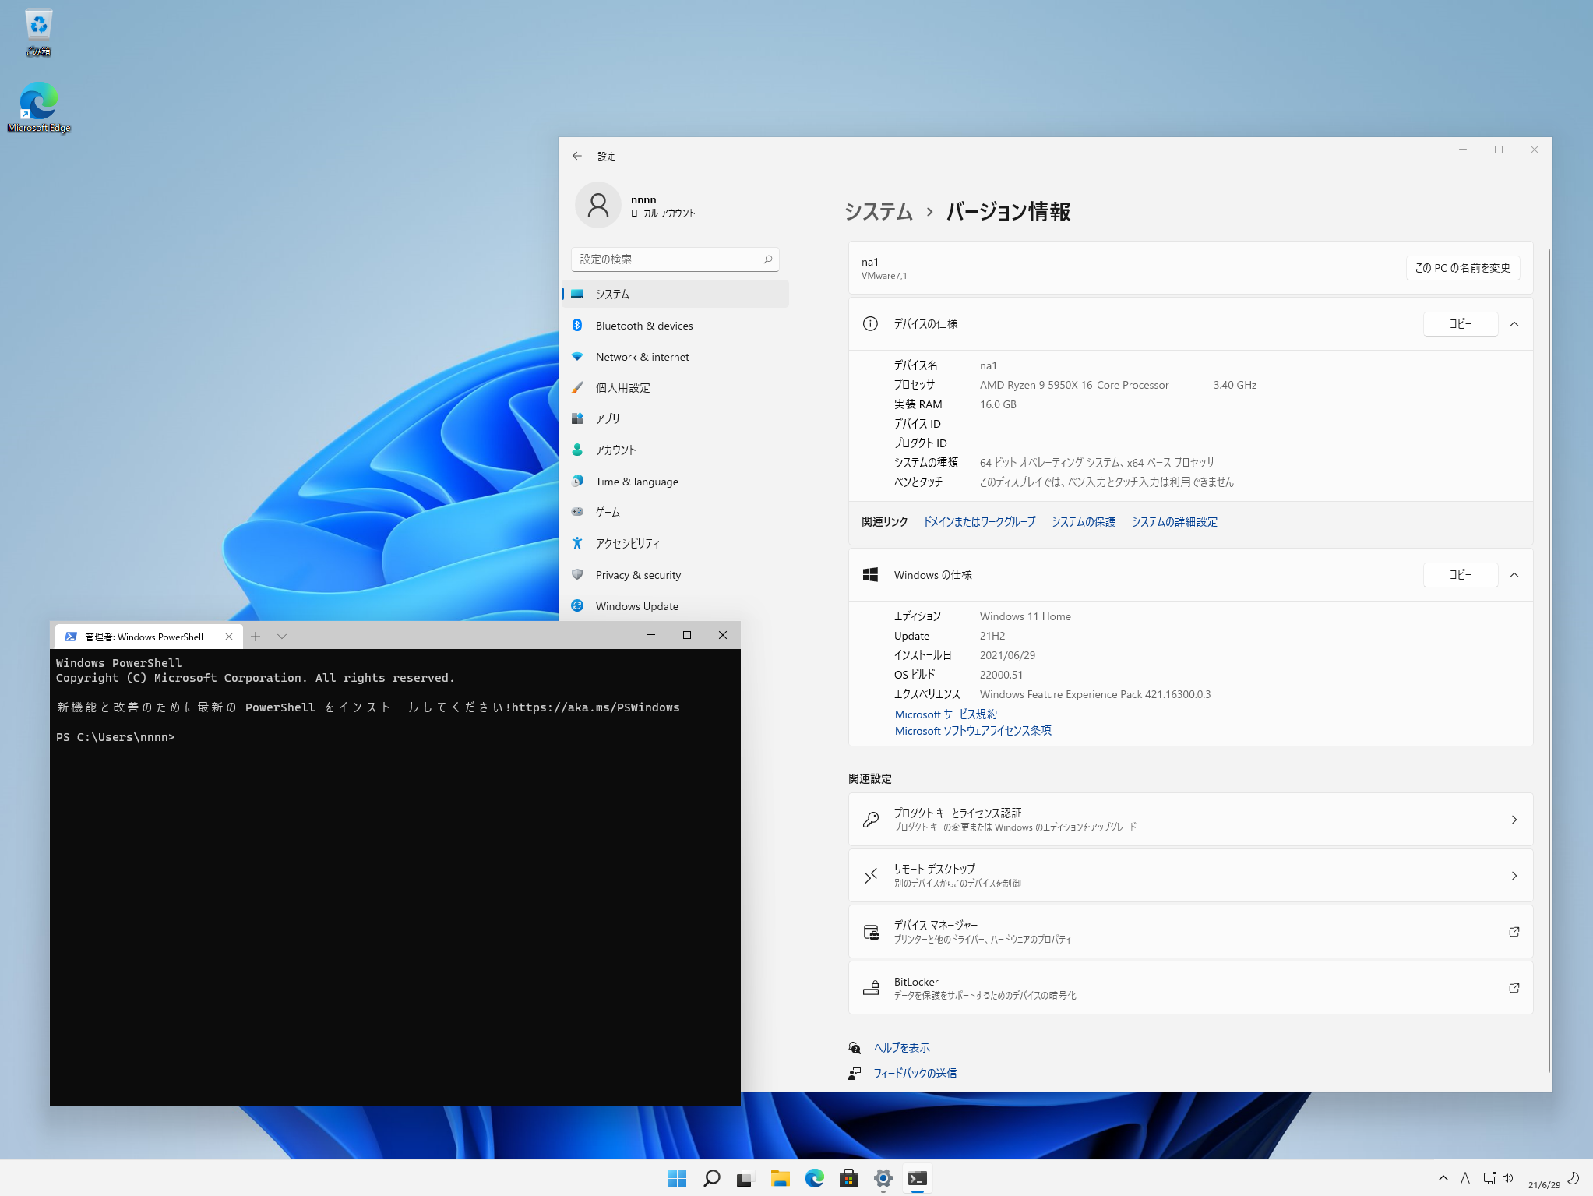This screenshot has width=1593, height=1196.
Task: Open the Windows Start button on taskbar
Action: pyautogui.click(x=677, y=1179)
